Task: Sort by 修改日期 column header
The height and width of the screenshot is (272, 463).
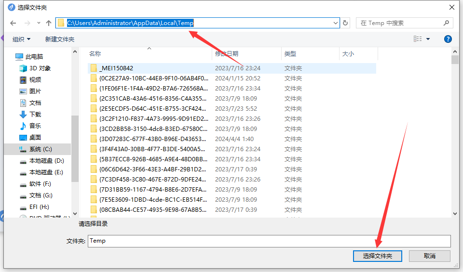Action: pyautogui.click(x=227, y=54)
